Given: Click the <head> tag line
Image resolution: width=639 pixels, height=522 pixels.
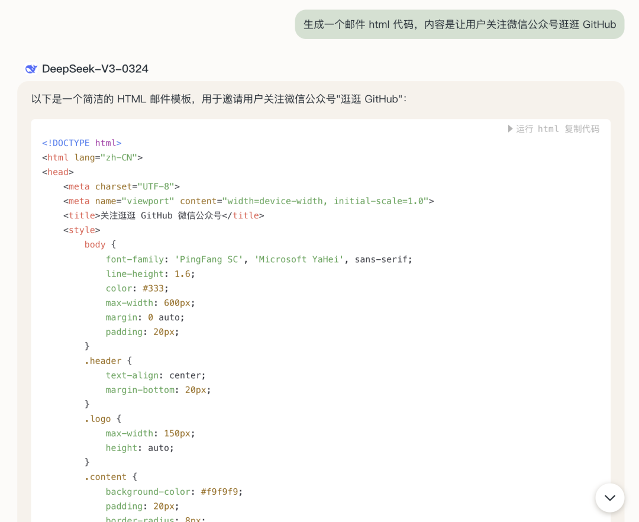Looking at the screenshot, I should 58,172.
